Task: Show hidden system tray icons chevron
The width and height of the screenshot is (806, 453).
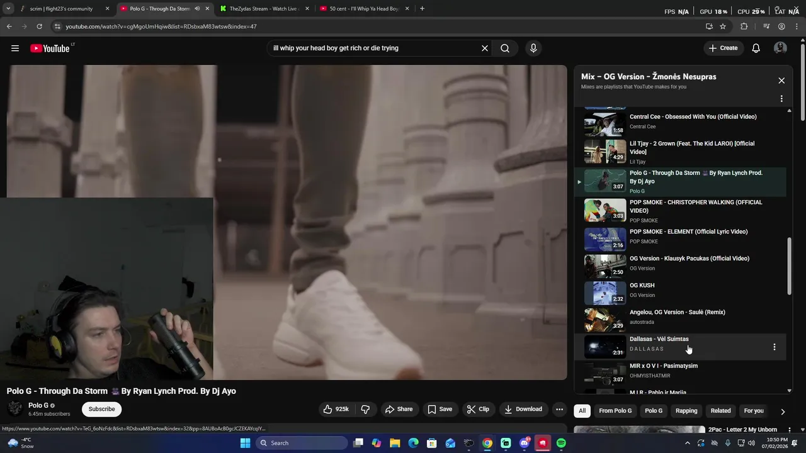Action: tap(688, 443)
